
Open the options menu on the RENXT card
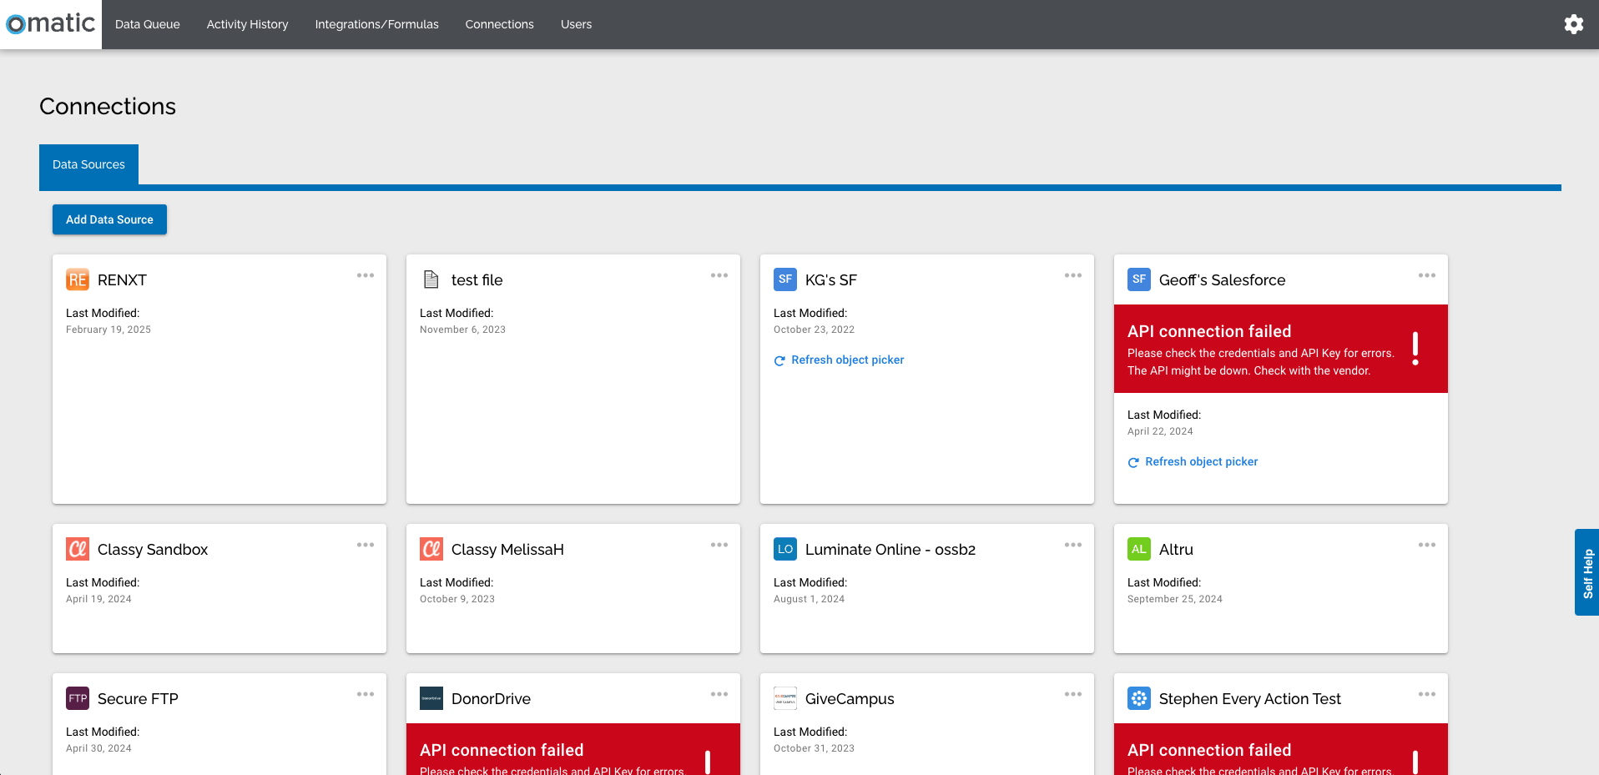(366, 275)
